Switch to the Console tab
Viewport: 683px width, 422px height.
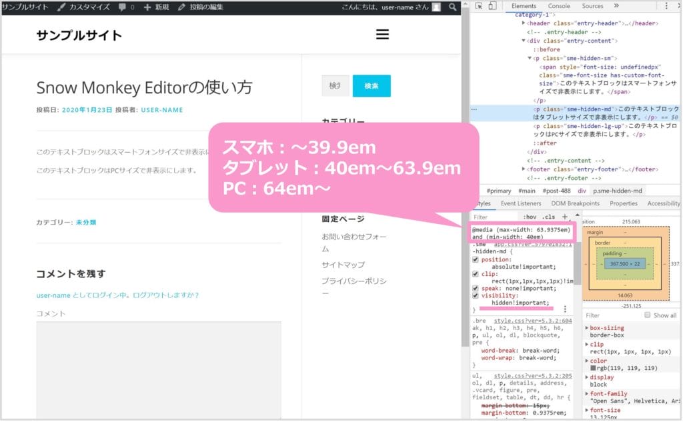(x=559, y=6)
